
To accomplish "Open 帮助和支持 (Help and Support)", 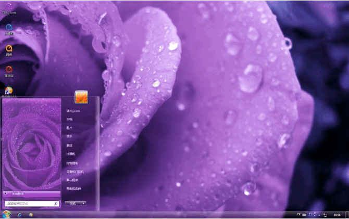I will pyautogui.click(x=73, y=188).
